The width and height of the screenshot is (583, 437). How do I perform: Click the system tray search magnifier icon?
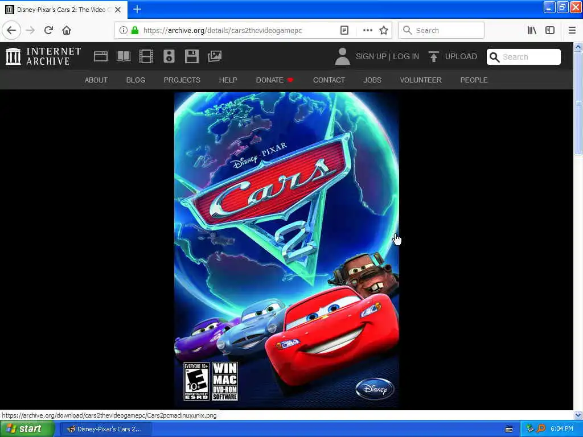(541, 428)
